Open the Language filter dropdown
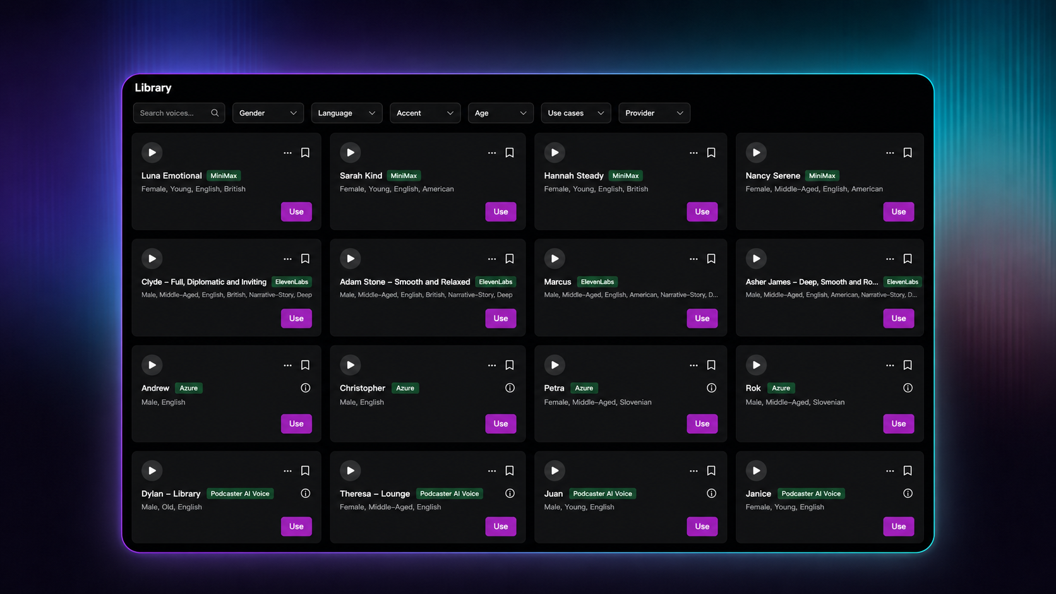 pyautogui.click(x=347, y=113)
